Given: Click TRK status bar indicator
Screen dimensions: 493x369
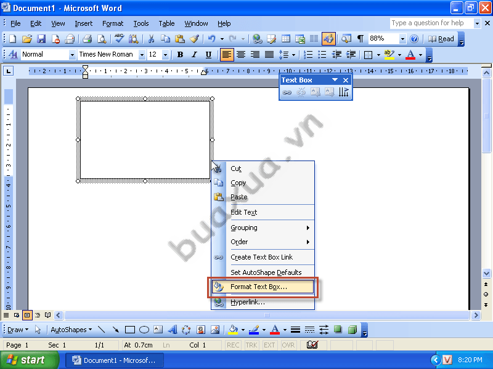Looking at the screenshot, I should click(x=251, y=345).
